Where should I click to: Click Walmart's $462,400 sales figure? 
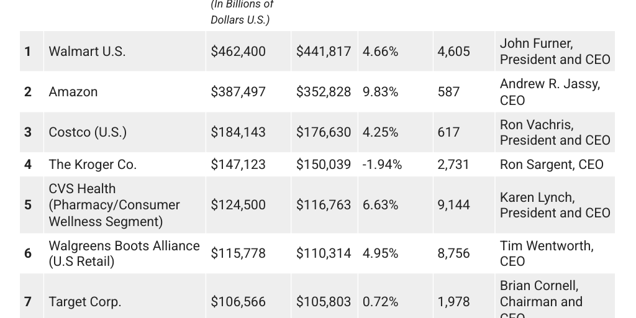pyautogui.click(x=238, y=52)
